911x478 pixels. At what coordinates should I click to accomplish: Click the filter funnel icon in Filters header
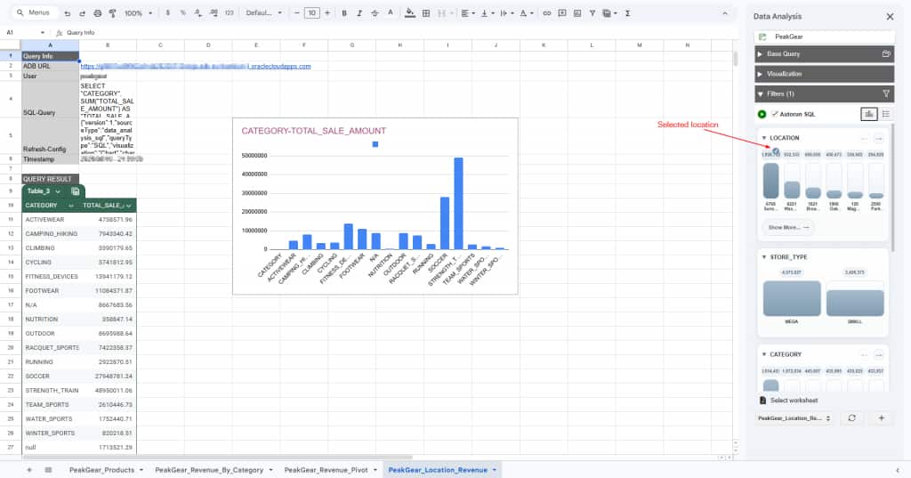pyautogui.click(x=886, y=93)
